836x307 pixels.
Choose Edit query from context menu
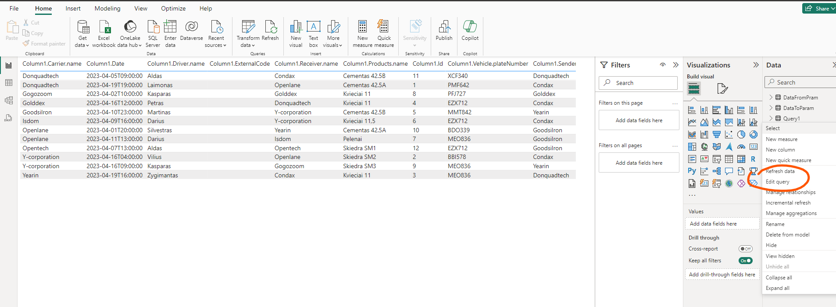777,182
